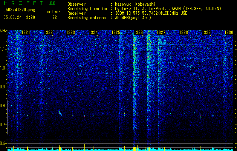Click the HROFFT 1.0.0 title text

click(30, 3)
